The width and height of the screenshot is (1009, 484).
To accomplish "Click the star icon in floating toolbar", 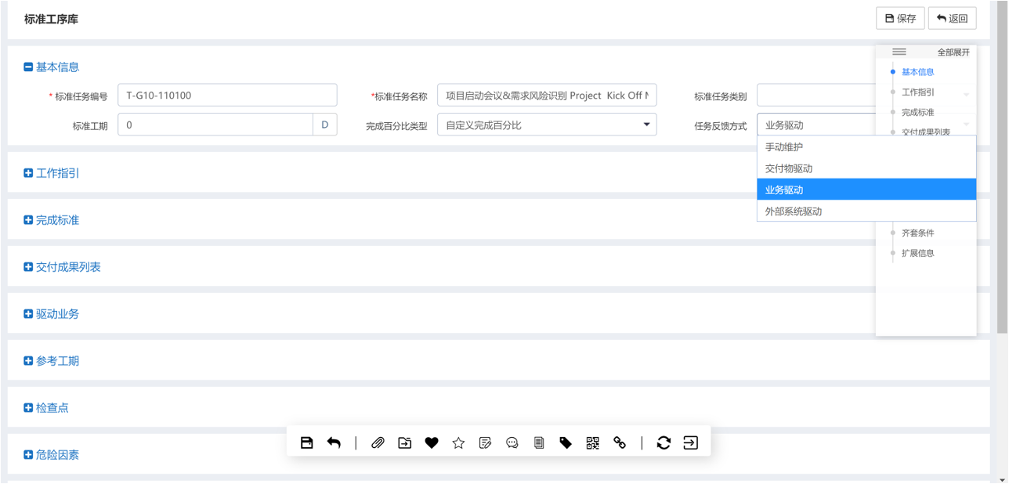I will 458,442.
